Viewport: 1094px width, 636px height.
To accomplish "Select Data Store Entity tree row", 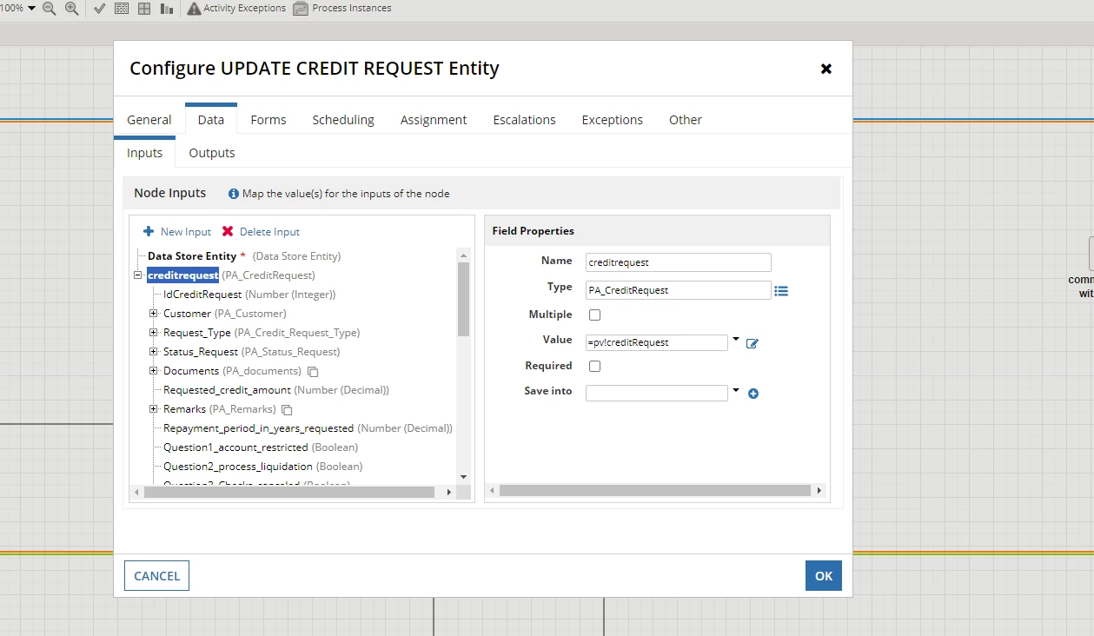I will pos(244,256).
